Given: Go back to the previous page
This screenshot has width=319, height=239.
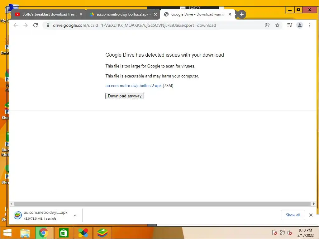Looking at the screenshot, I should (16, 25).
